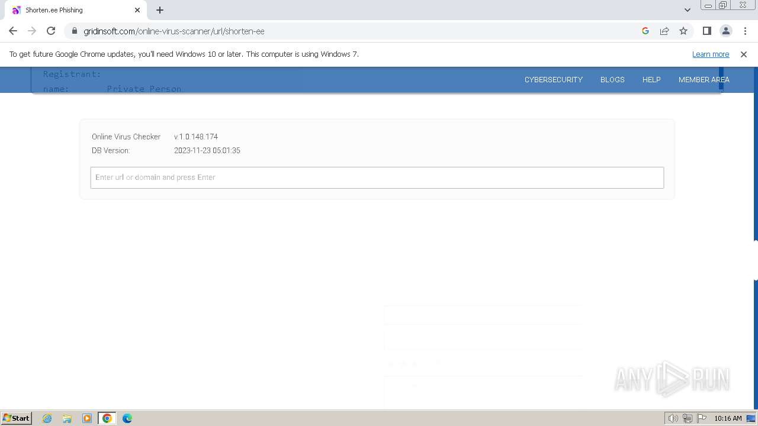
Task: Close the Shorten.ee Phishing tab
Action: (137, 10)
